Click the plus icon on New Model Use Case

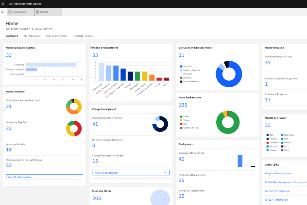tap(79, 177)
